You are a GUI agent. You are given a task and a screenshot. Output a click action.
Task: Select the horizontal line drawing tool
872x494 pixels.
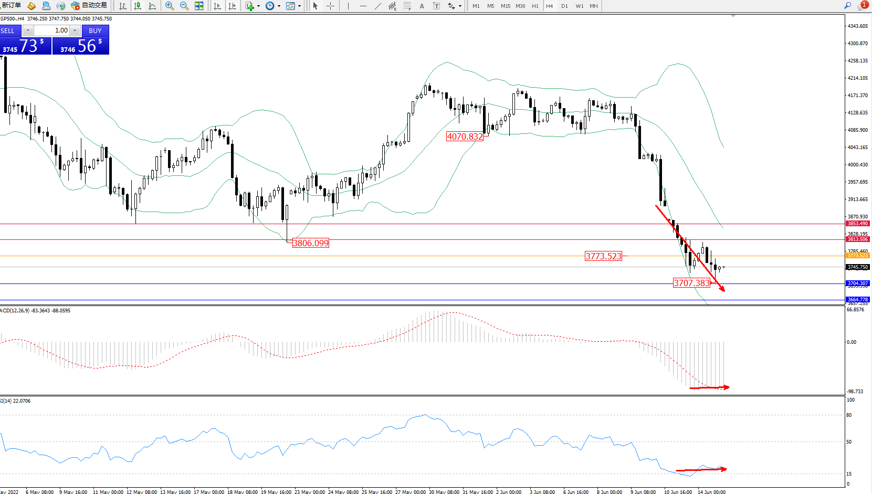click(363, 6)
